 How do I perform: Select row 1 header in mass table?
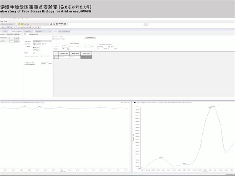coord(56,56)
